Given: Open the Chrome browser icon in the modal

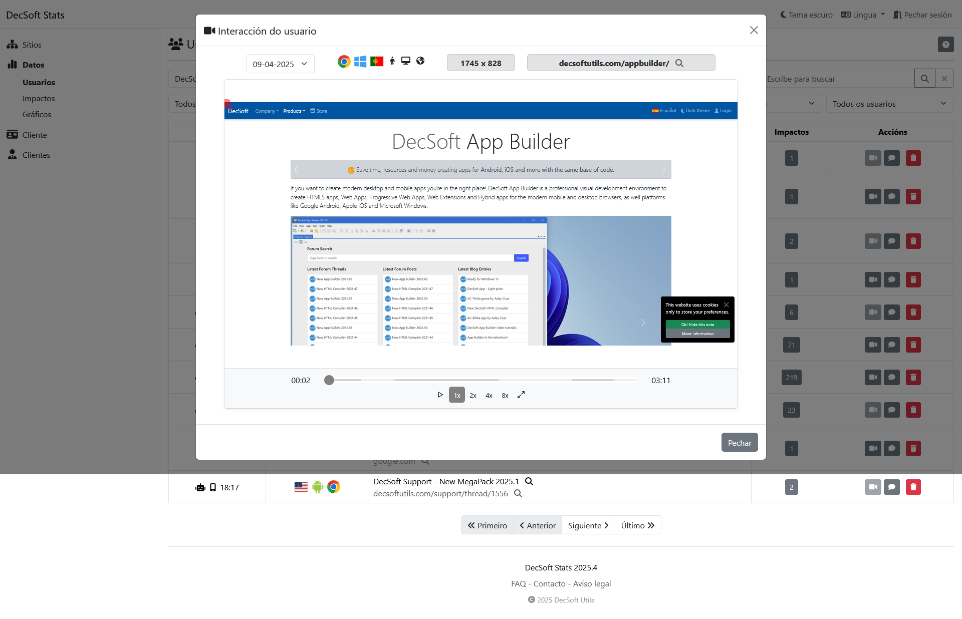Looking at the screenshot, I should (x=343, y=61).
